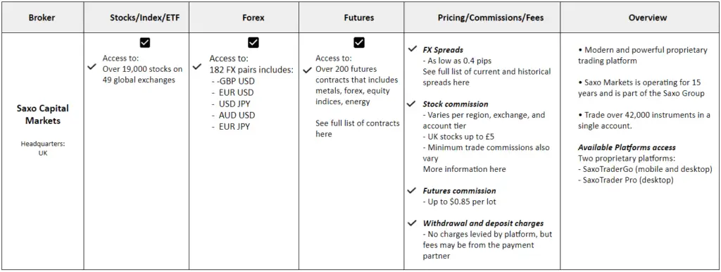Open 'See full list of contracts here'

tap(358, 128)
